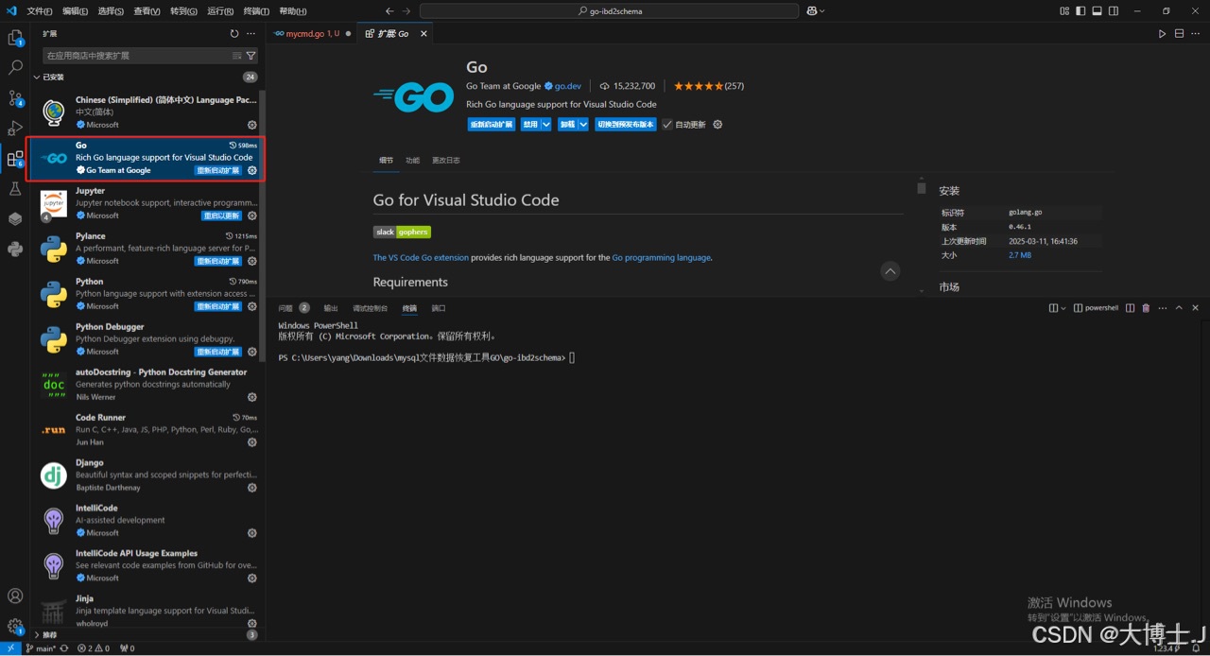
Task: Open the extension filter funnel
Action: [251, 56]
